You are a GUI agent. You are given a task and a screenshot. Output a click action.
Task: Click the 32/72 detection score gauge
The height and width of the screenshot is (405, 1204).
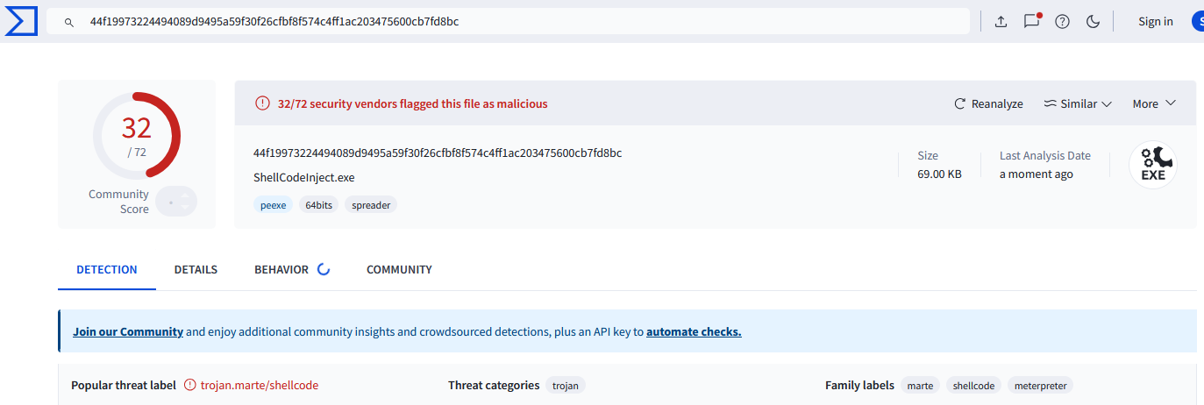pos(137,135)
